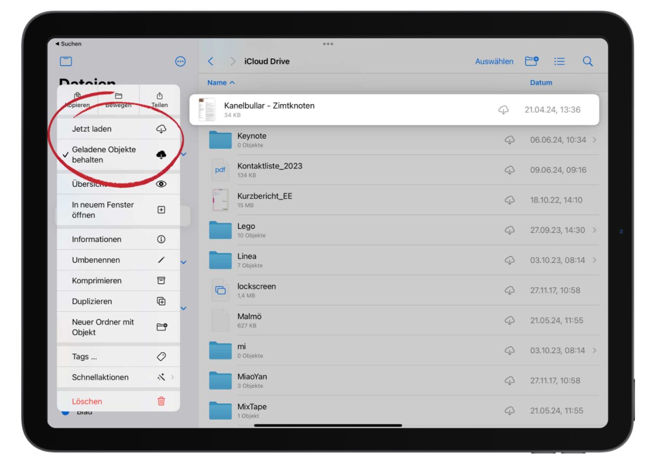Create a new folder via toolbar icon
656x467 pixels.
(531, 61)
